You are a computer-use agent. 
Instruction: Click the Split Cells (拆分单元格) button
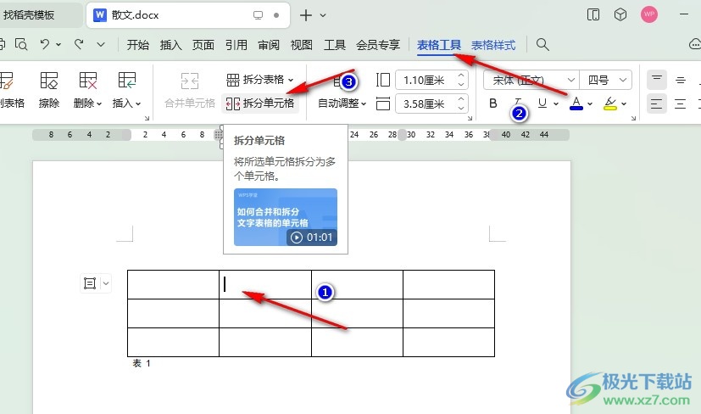coord(260,103)
